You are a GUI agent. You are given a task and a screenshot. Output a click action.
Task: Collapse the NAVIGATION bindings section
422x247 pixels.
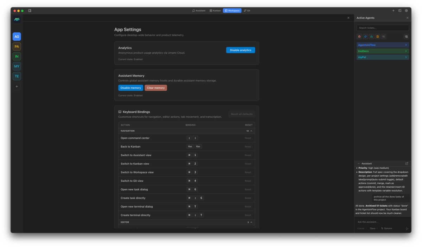coord(251,131)
